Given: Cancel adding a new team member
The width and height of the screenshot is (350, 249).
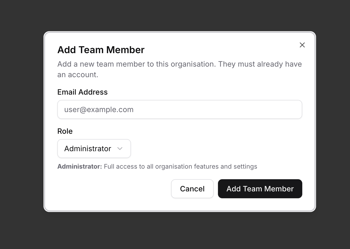Looking at the screenshot, I should [x=192, y=189].
